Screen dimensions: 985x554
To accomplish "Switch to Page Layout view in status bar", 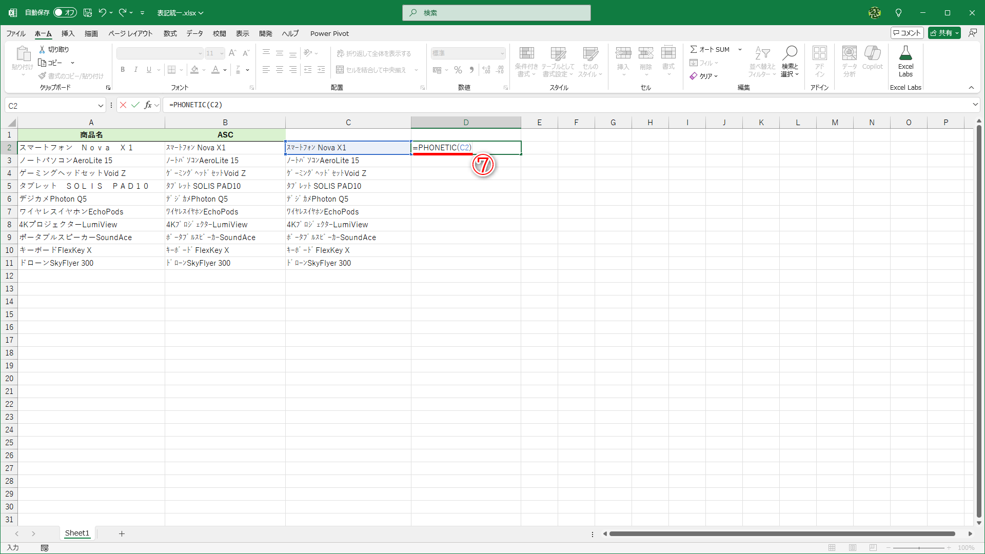I will pyautogui.click(x=852, y=548).
